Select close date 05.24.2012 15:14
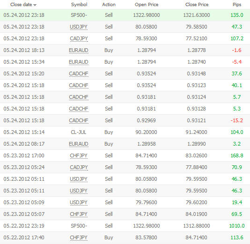250x244 pixels. pos(24,132)
